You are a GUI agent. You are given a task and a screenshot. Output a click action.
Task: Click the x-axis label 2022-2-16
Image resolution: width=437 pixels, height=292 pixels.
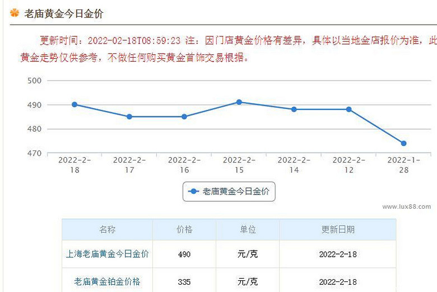click(184, 165)
